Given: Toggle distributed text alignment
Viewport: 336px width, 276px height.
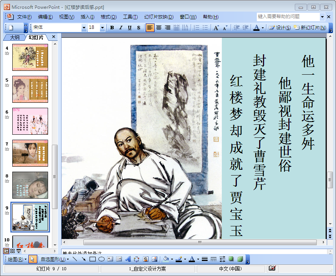Looking at the screenshot, I should pos(176,28).
